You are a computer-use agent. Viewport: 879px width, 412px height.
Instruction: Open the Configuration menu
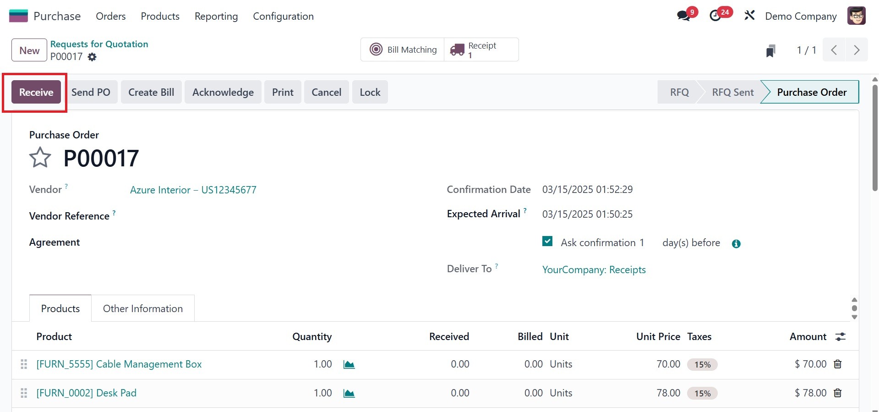click(x=283, y=16)
